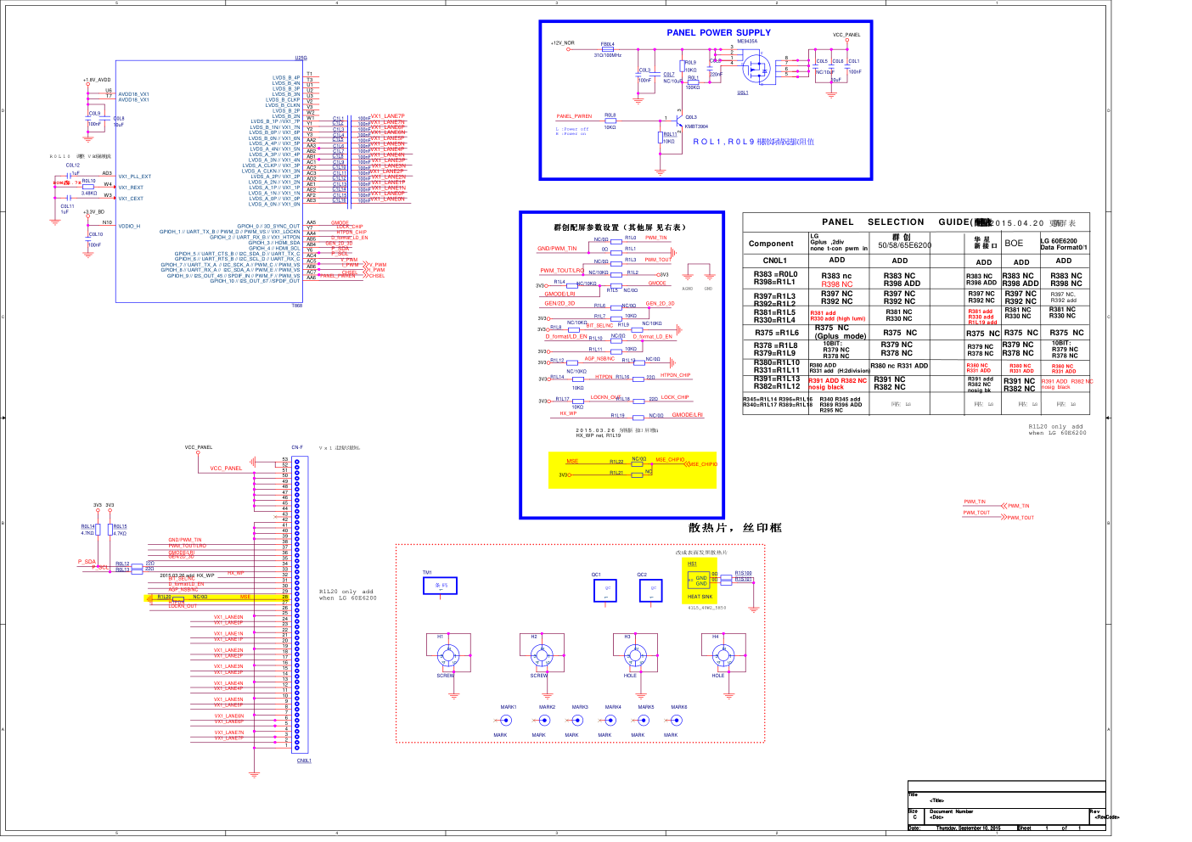Click the PANEL POWER SUPPLY title
This screenshot has width=1192, height=842.
[718, 32]
